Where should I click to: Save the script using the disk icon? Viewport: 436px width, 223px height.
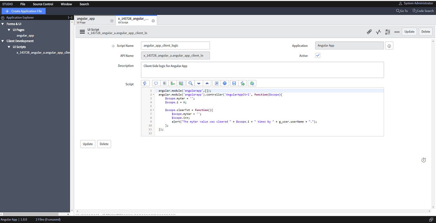point(234,83)
